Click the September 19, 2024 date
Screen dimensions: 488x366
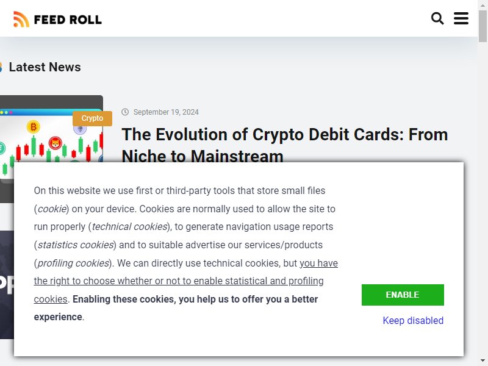click(166, 112)
